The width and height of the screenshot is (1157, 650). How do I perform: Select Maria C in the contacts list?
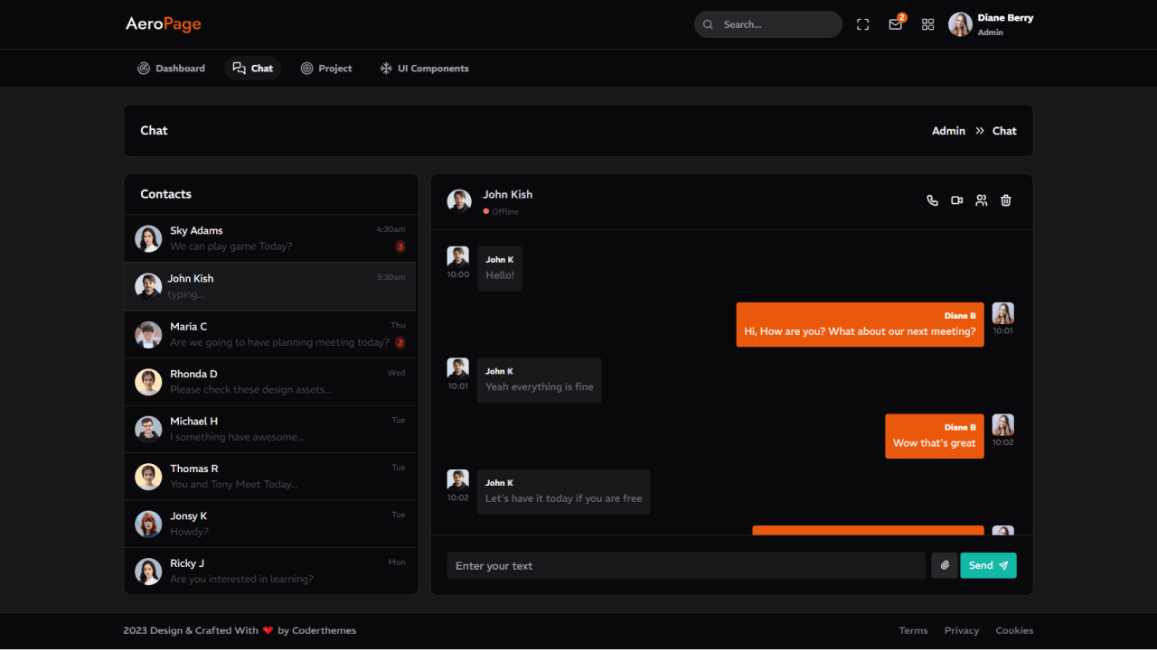(270, 334)
